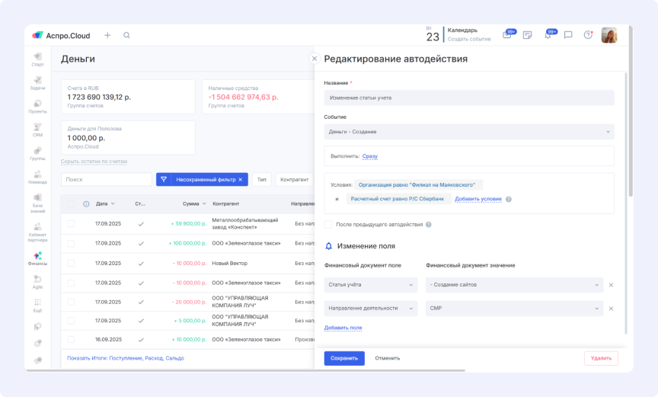Screen dimensions: 658x397
Task: Open the Финансы section in the sidebar
Action: tap(37, 258)
